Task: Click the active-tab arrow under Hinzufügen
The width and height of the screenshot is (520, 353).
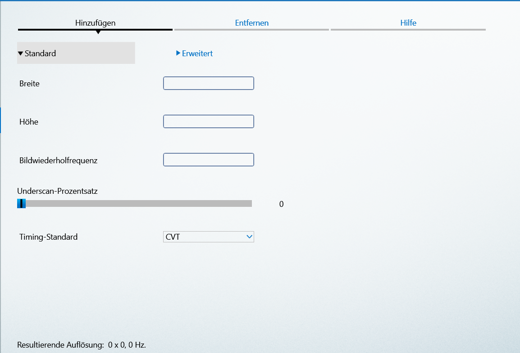Action: [98, 32]
